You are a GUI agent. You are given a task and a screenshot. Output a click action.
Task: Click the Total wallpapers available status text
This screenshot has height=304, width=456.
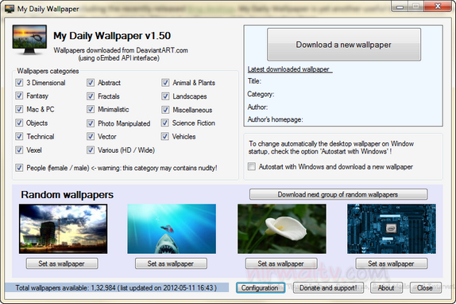tap(116, 288)
